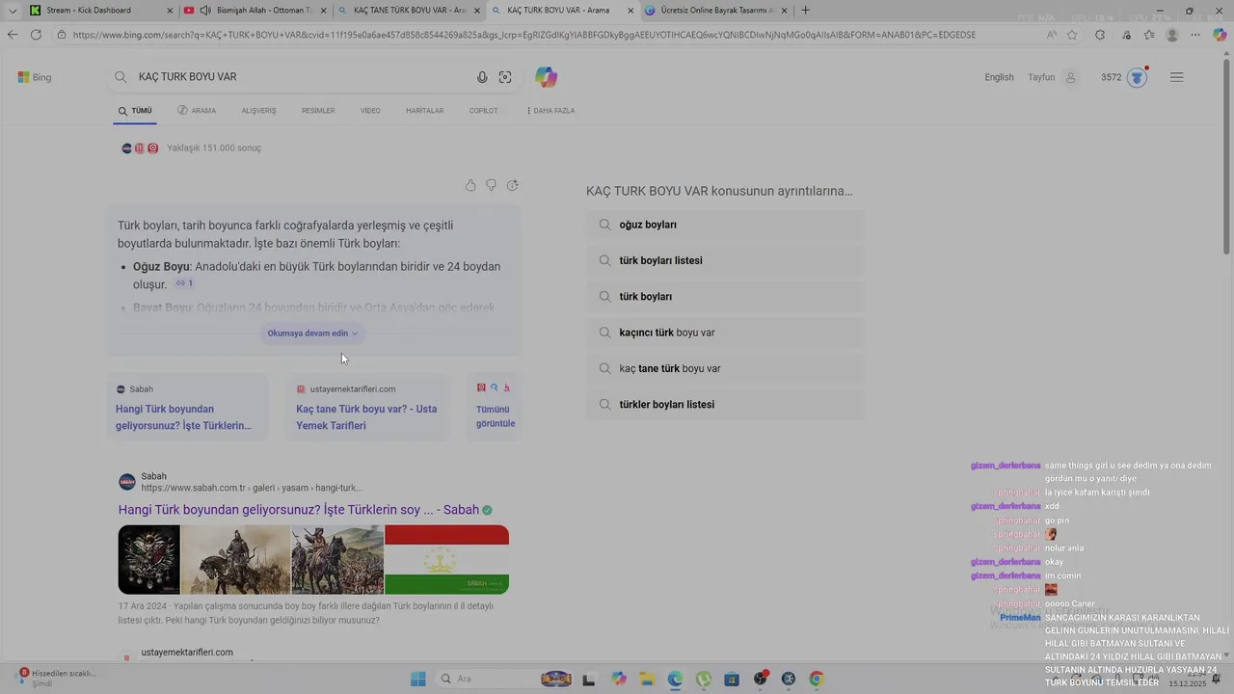Open DAHA FAZLA more options dropdown
This screenshot has height=694, width=1234.
click(x=551, y=111)
